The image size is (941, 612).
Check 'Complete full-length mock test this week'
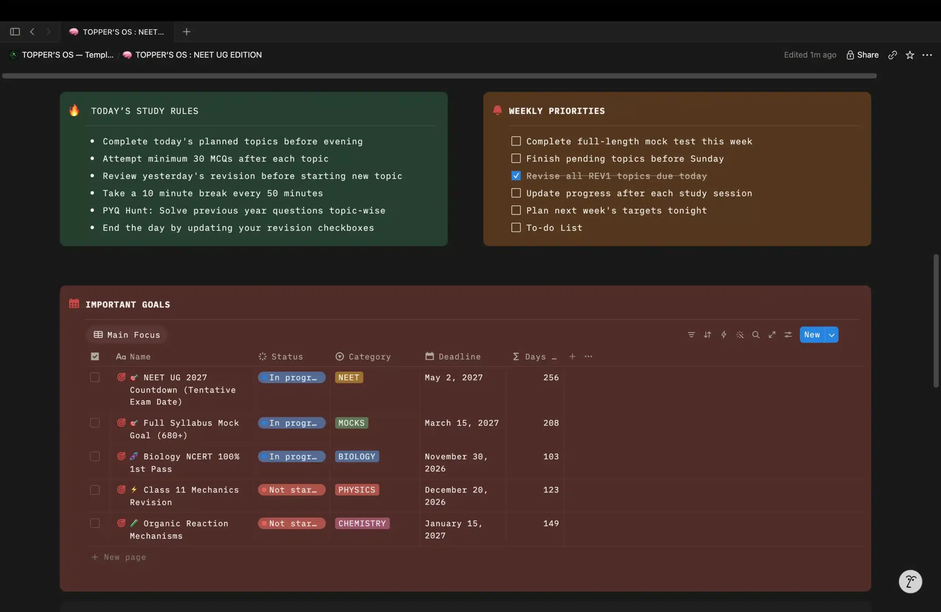point(516,141)
